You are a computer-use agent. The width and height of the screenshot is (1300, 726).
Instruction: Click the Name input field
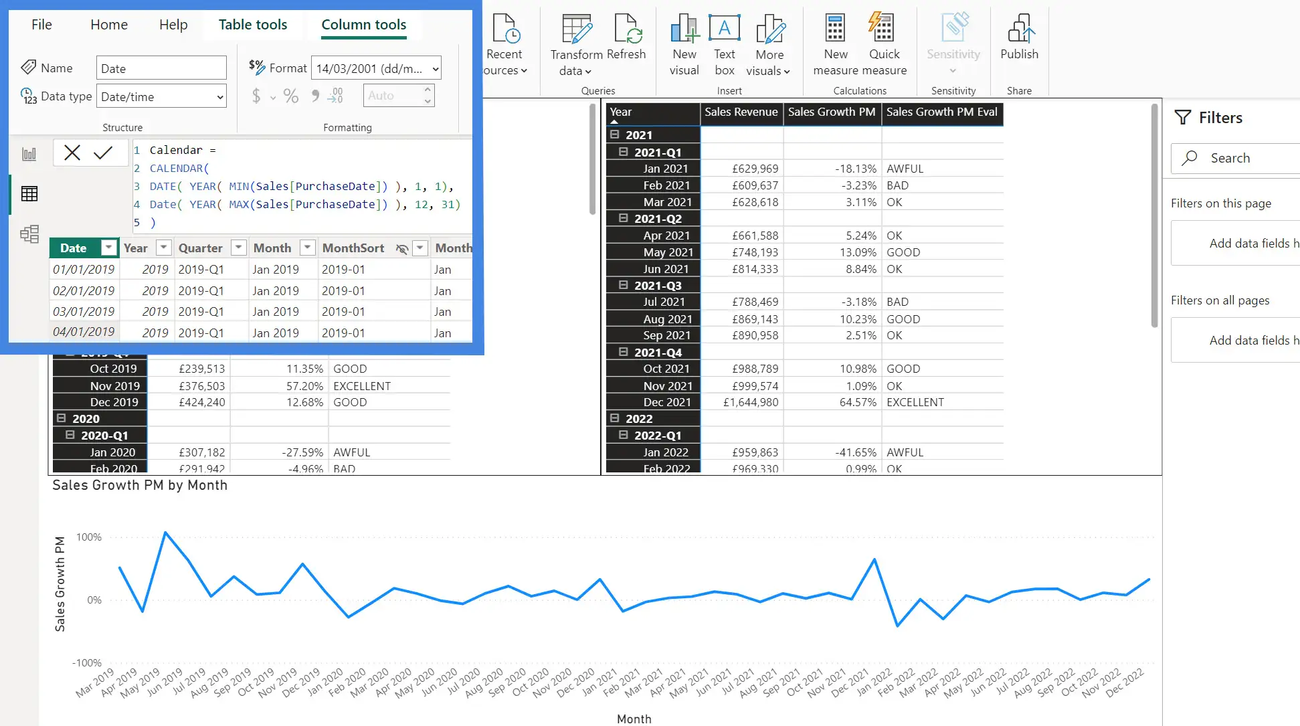[x=161, y=68]
